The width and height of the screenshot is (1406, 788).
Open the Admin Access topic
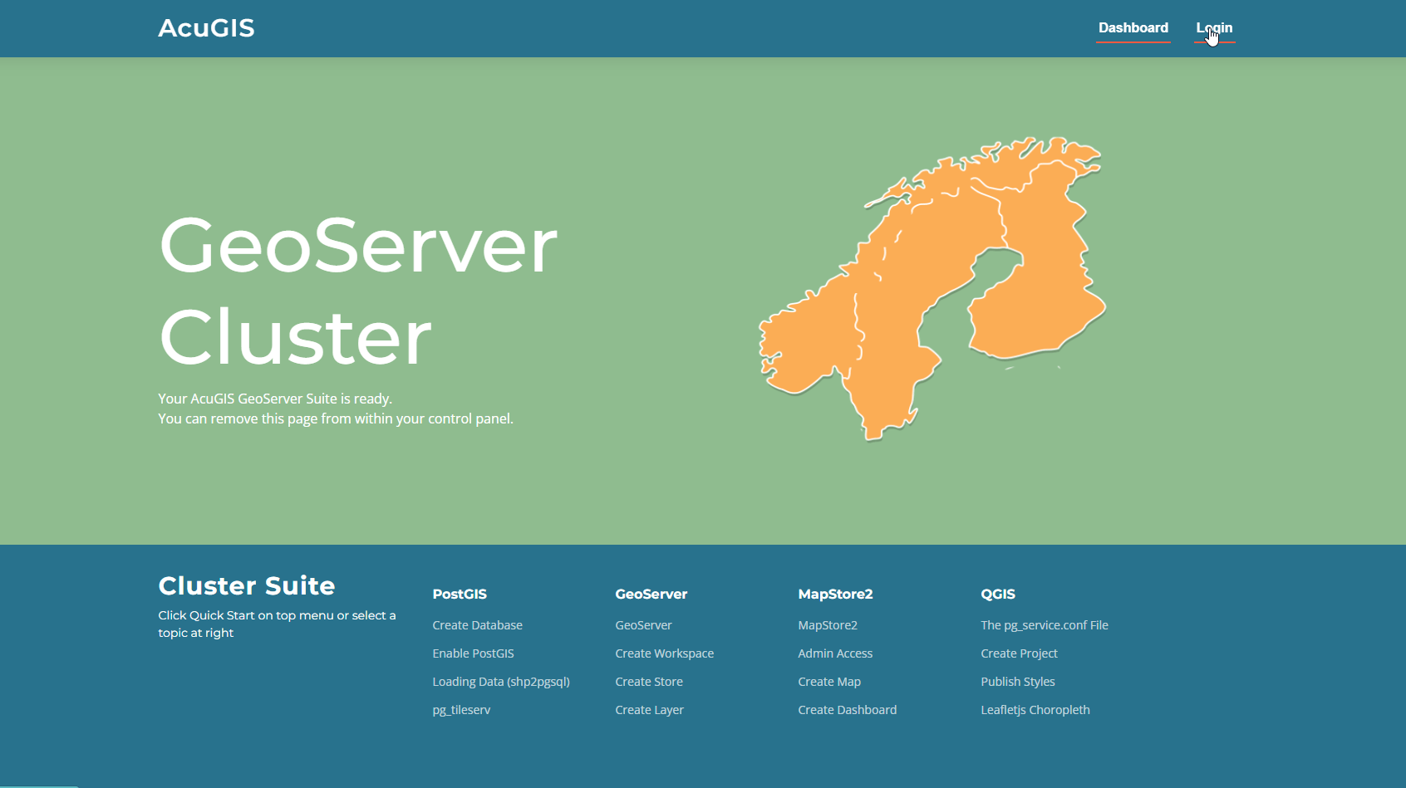coord(835,653)
